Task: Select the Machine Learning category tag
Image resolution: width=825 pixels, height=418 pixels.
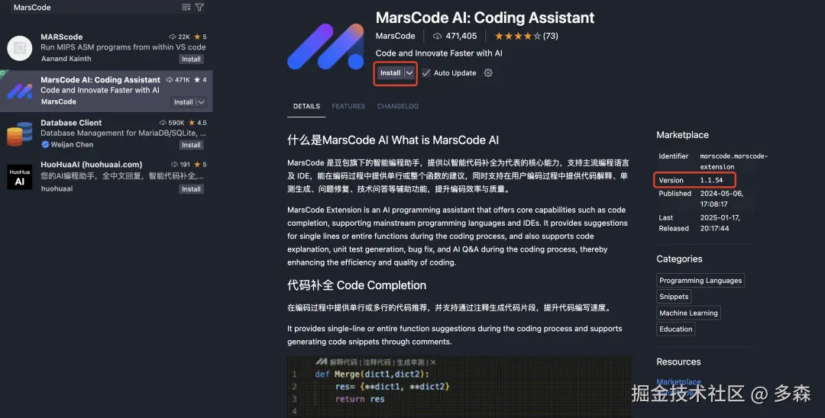Action: [688, 313]
